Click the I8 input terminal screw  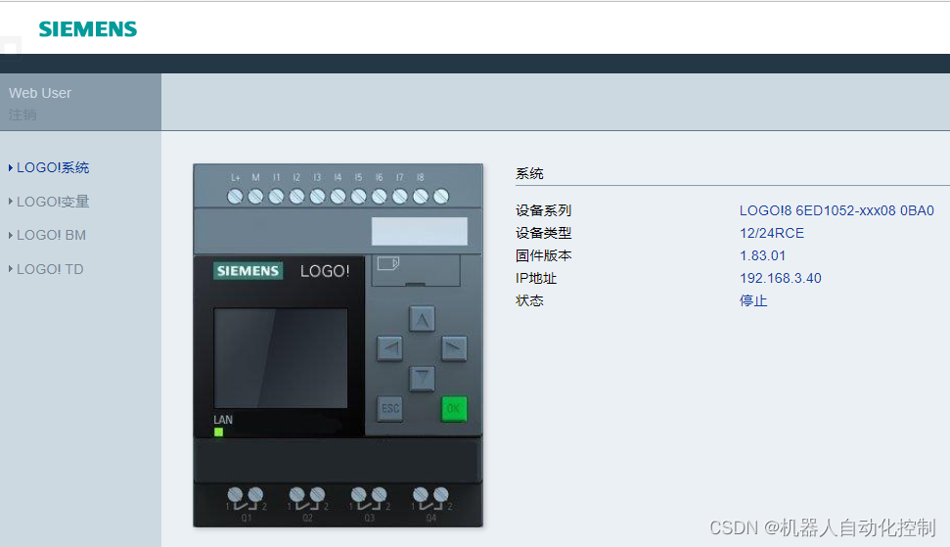click(421, 197)
